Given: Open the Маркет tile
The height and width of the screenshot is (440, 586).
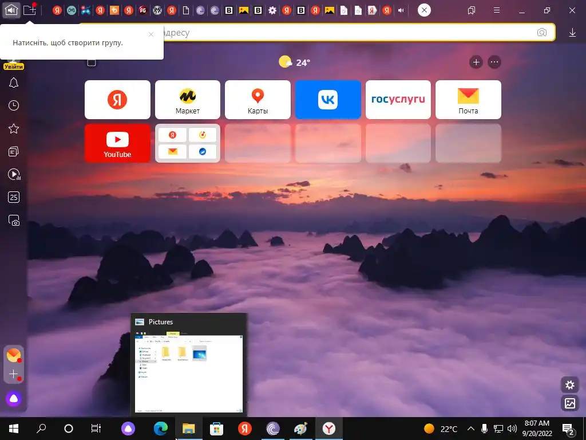Looking at the screenshot, I should click(188, 100).
